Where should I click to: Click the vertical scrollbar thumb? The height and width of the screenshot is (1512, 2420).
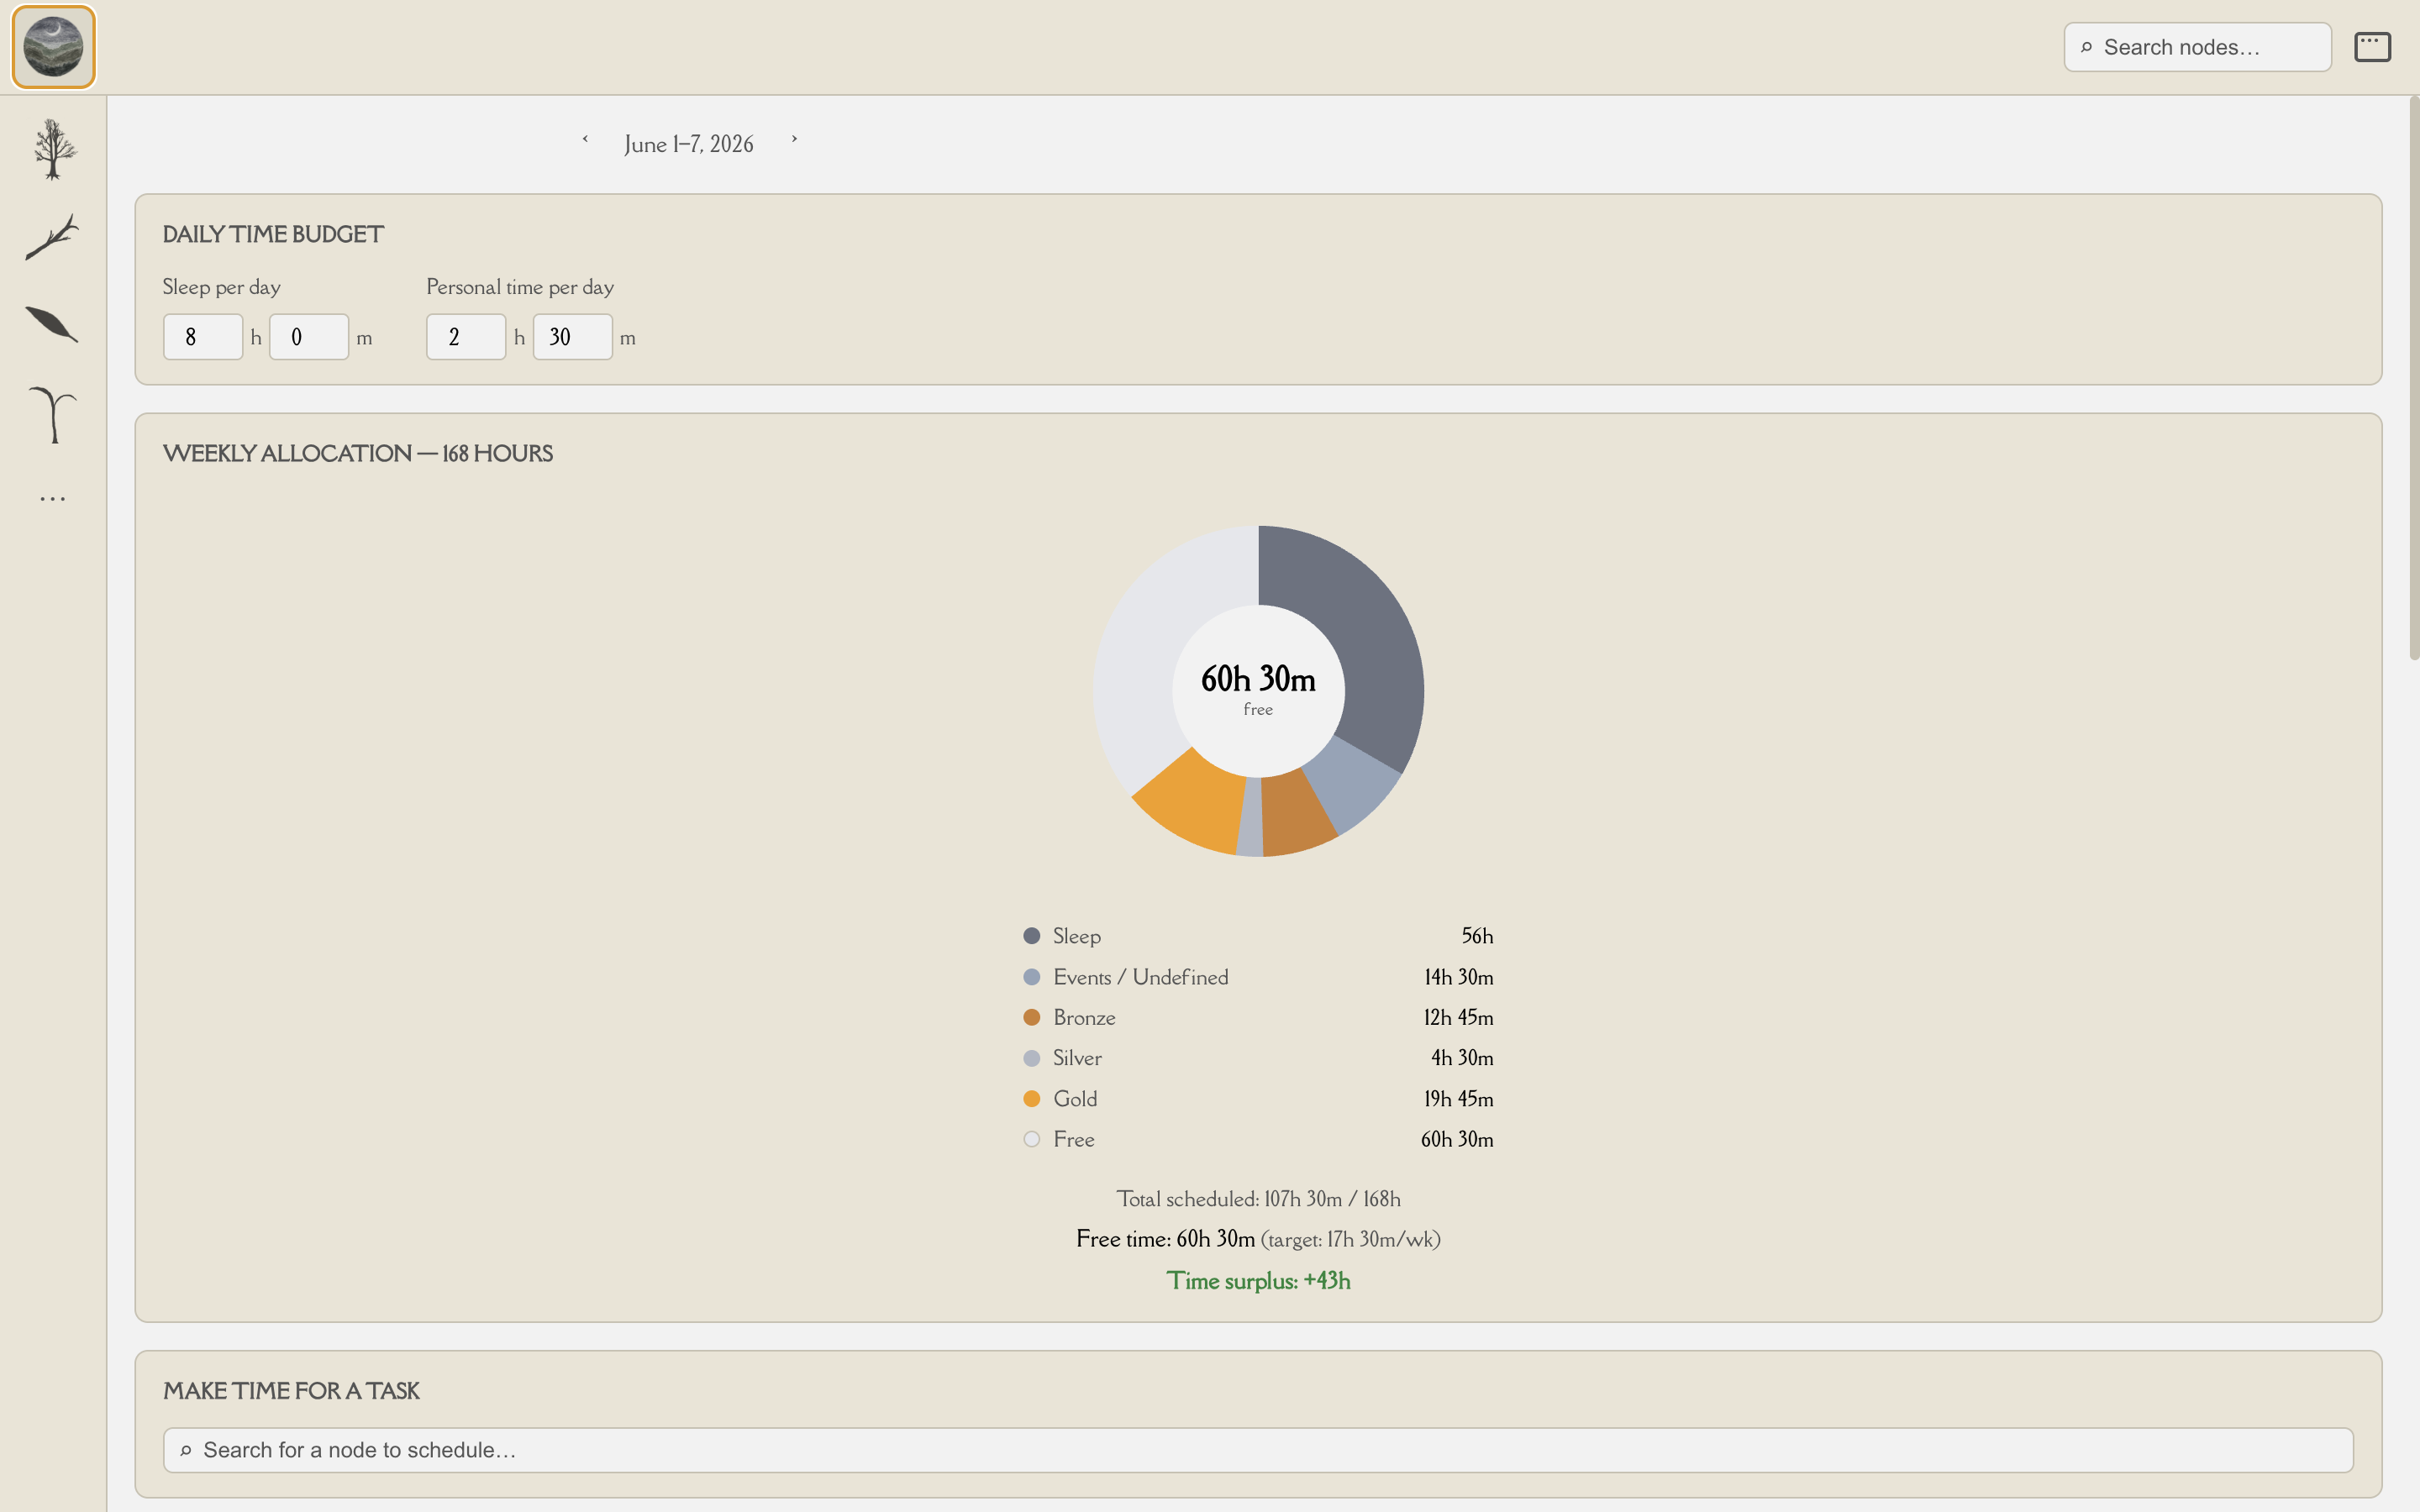click(x=2413, y=378)
